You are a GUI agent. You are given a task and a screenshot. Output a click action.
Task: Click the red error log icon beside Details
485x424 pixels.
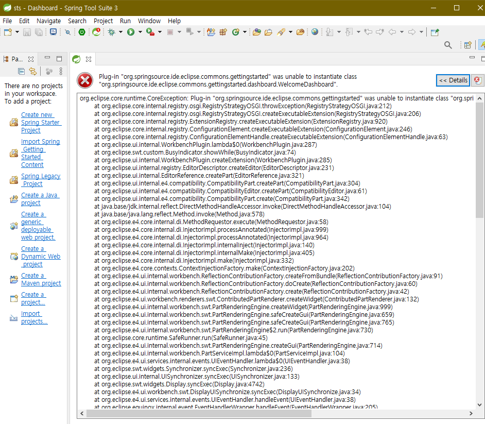click(x=477, y=80)
